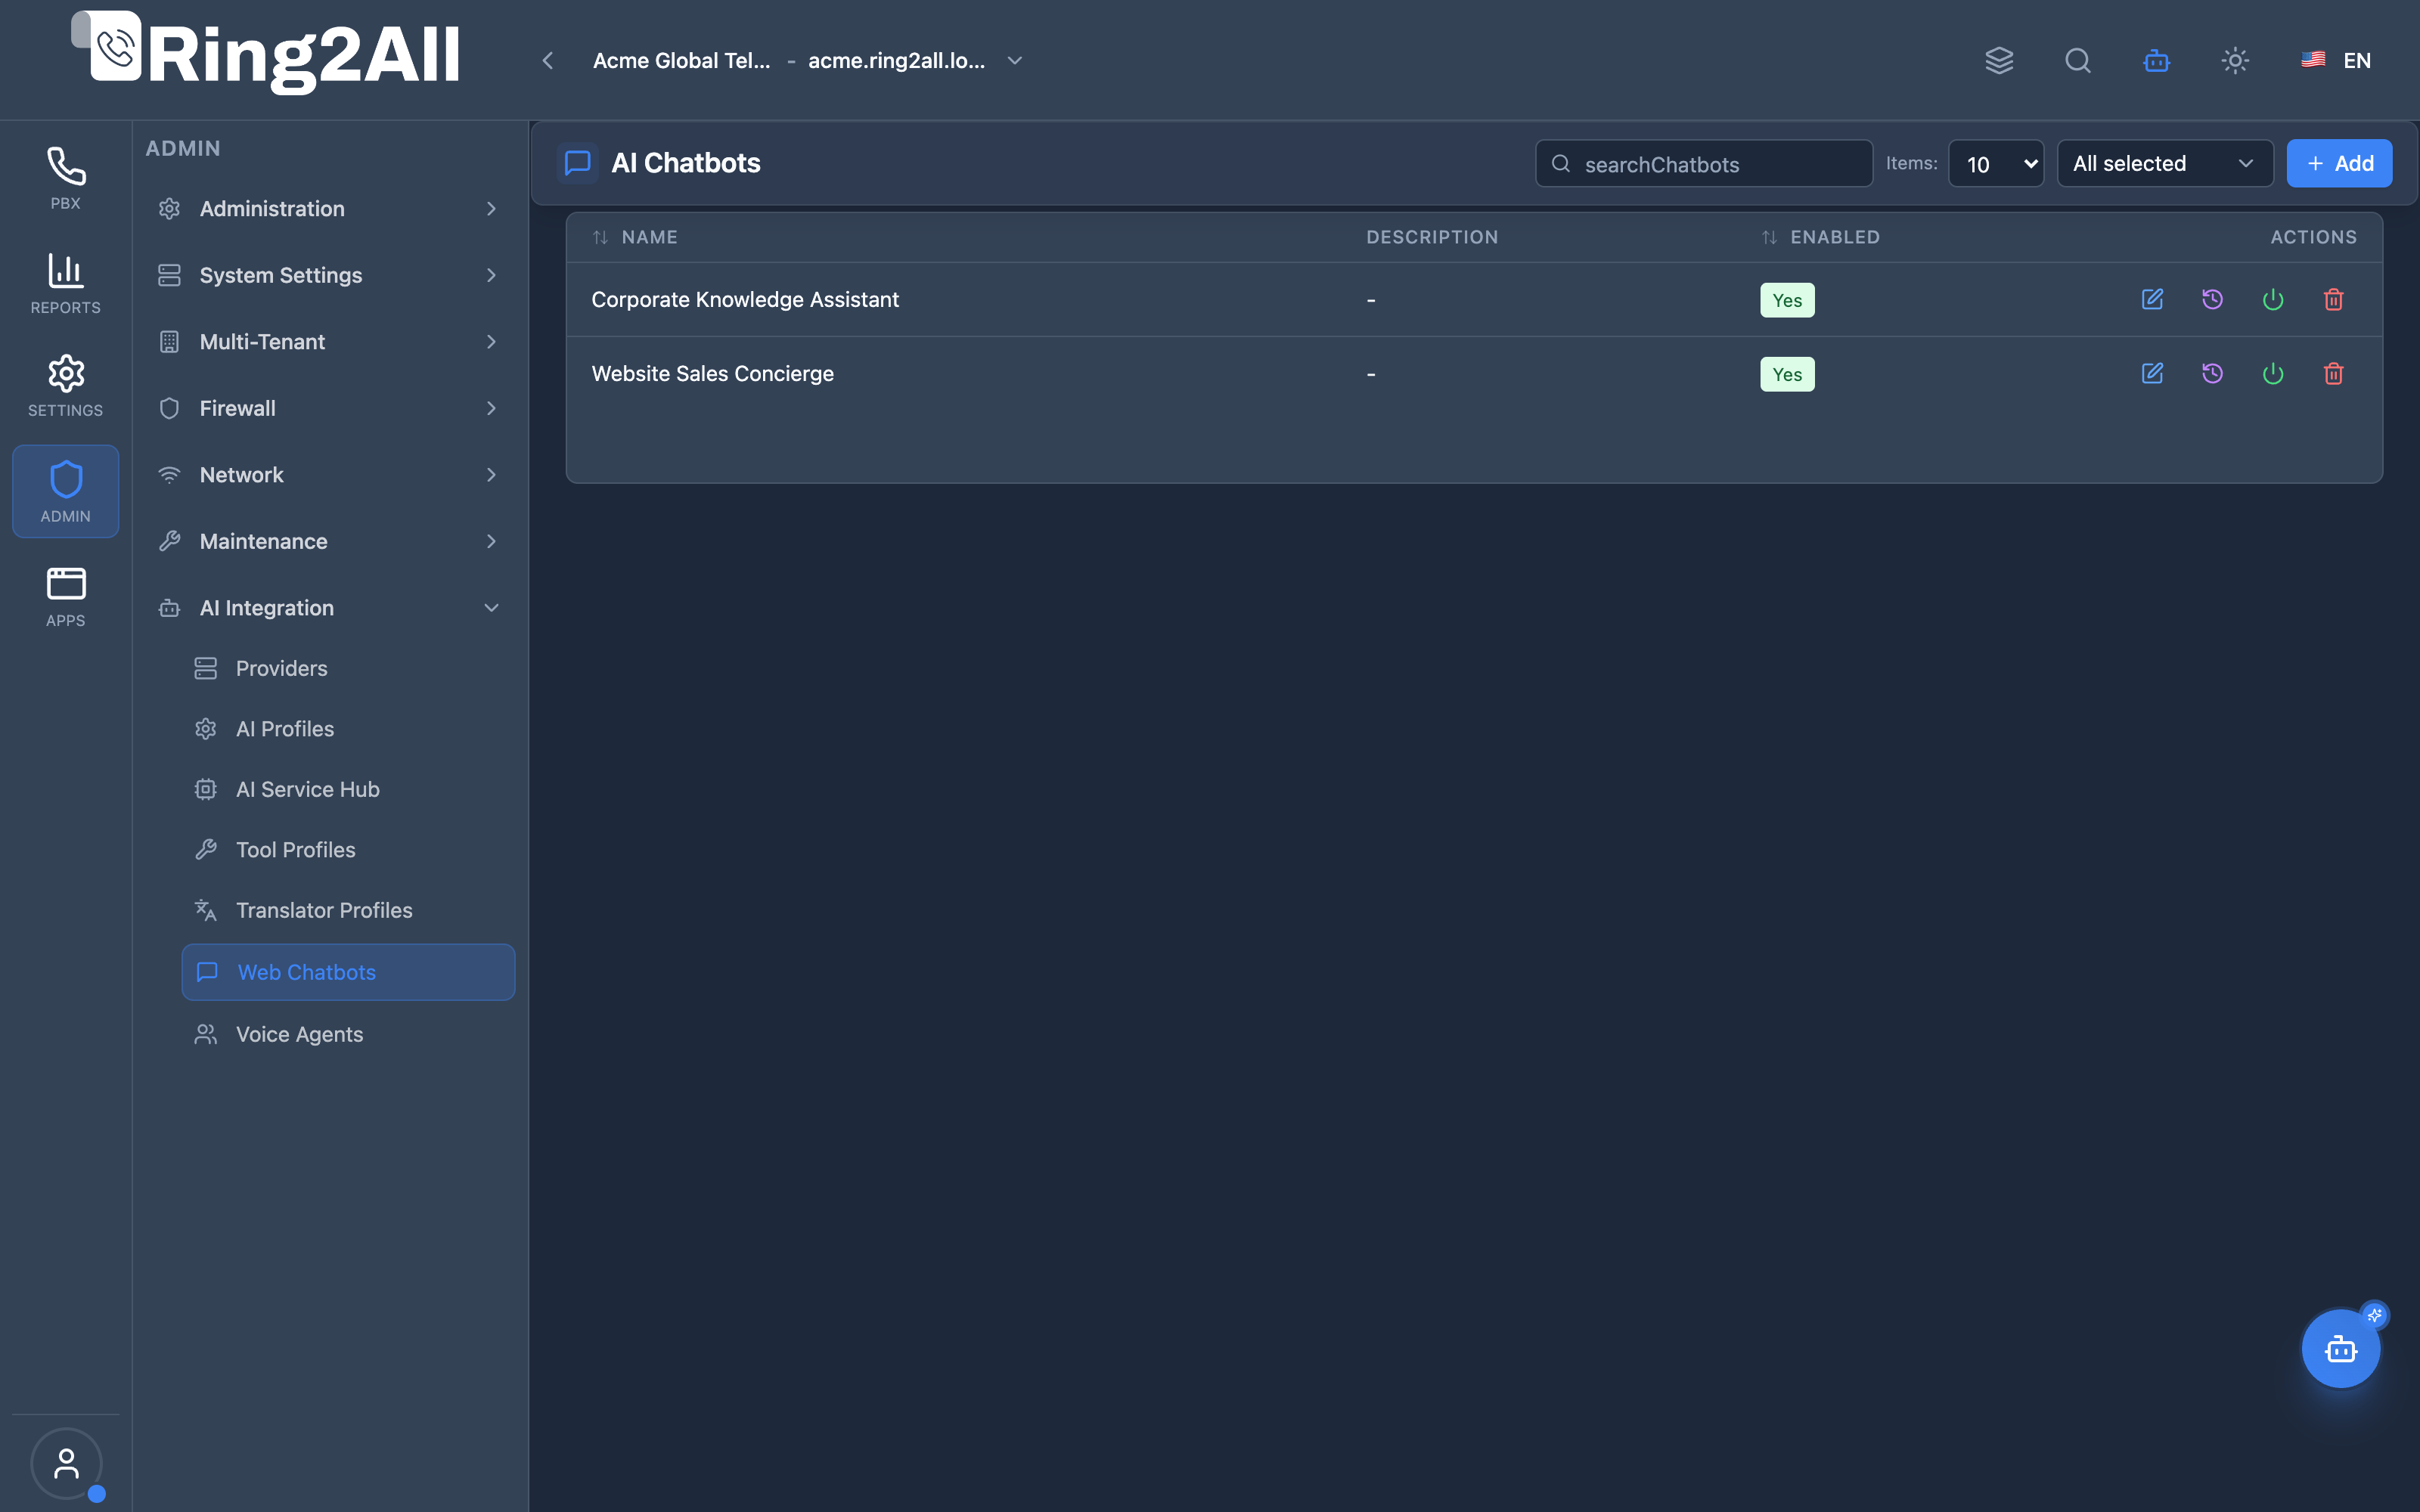Open the Reports section in the left rail

coord(65,283)
